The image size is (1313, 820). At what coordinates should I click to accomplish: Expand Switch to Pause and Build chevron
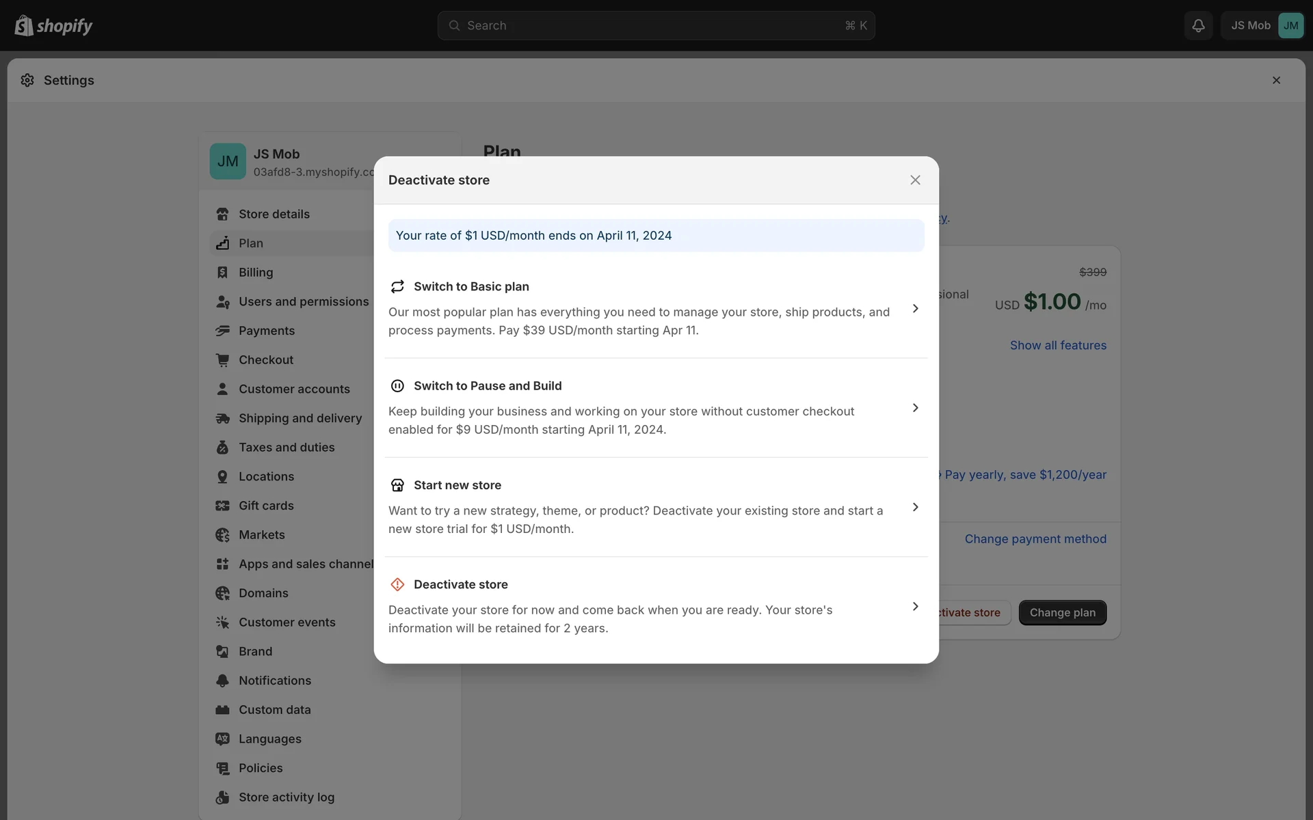pyautogui.click(x=915, y=408)
